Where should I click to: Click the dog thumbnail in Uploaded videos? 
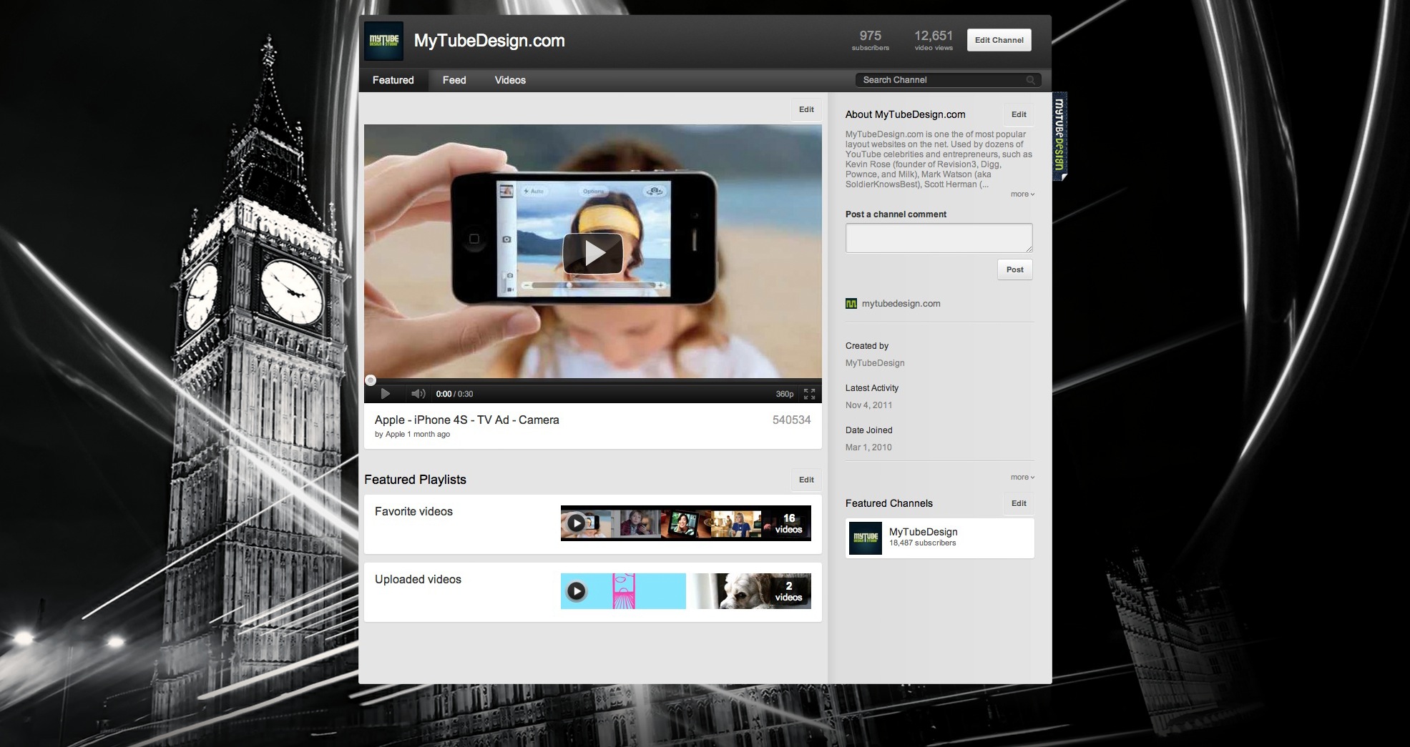click(748, 591)
